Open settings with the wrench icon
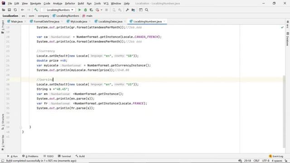Image resolution: width=290 pixels, height=163 pixels. coord(127,10)
